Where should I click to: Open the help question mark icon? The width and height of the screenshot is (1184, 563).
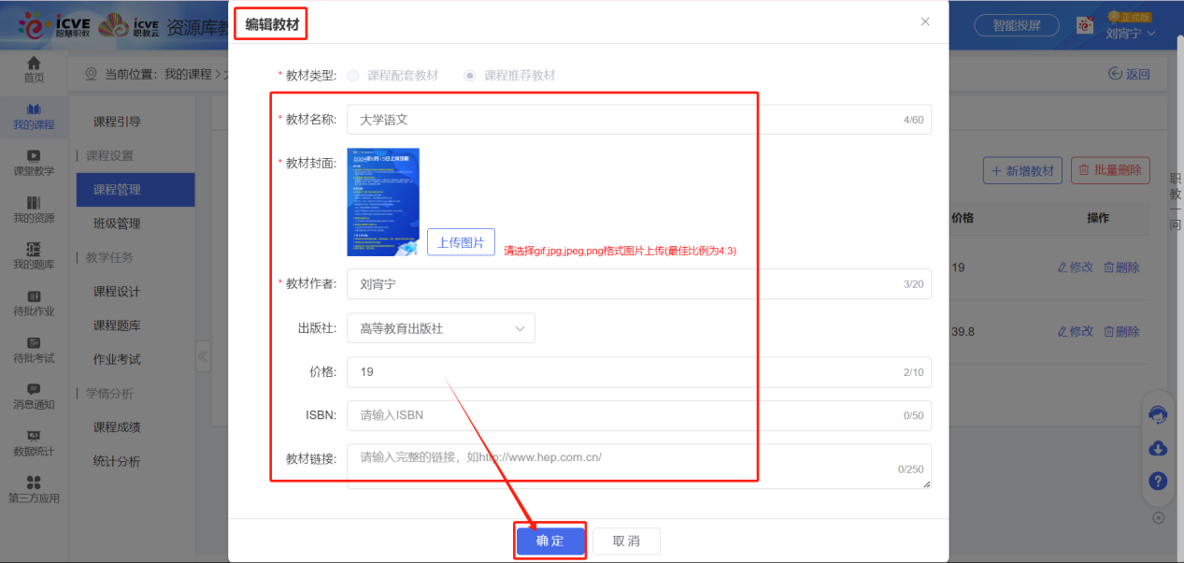tap(1157, 481)
